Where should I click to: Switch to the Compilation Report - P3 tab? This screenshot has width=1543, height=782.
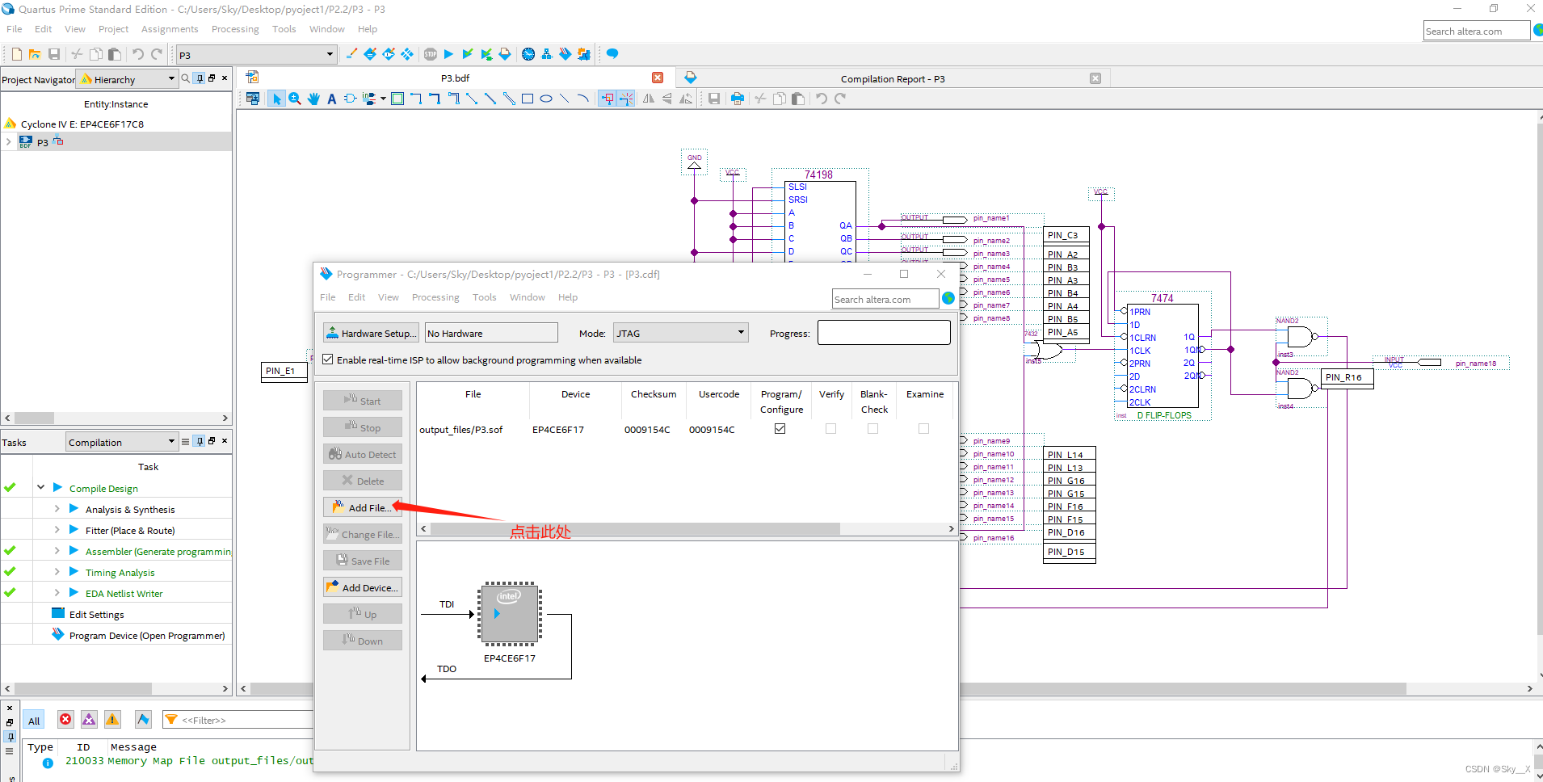tap(892, 78)
